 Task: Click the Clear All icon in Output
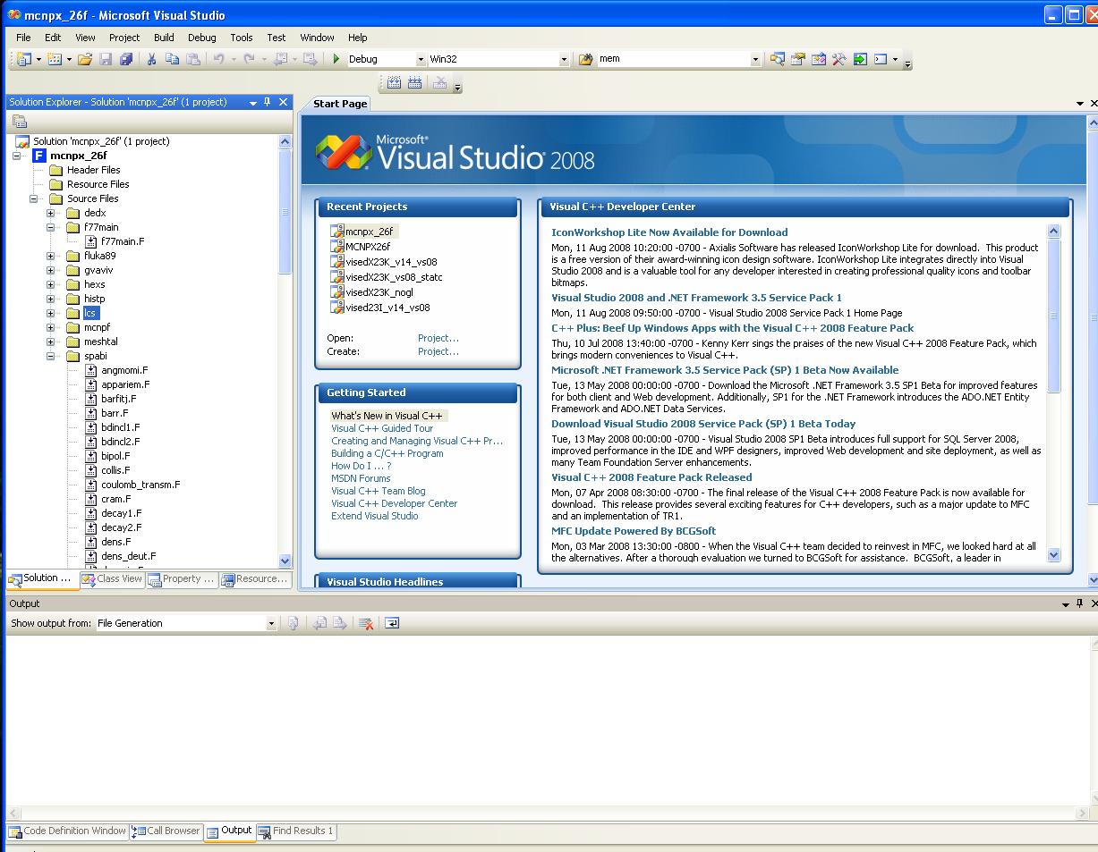[x=365, y=623]
